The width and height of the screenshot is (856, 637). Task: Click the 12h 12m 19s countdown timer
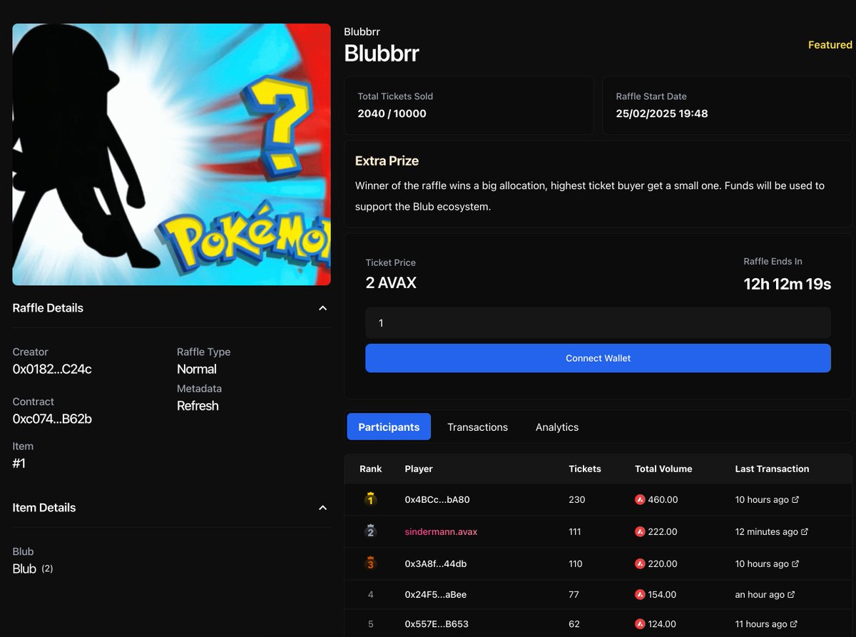point(787,284)
